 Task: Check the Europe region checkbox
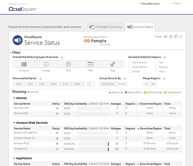[130, 71]
